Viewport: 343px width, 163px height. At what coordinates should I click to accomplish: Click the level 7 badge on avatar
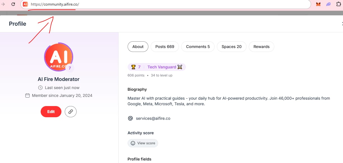pos(70,68)
